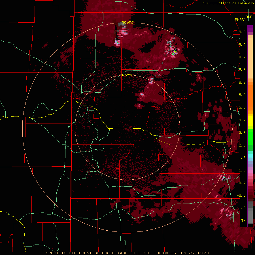The width and height of the screenshot is (255, 255).
Task: Click the -1.3 value on color scale
Action: pos(241,208)
